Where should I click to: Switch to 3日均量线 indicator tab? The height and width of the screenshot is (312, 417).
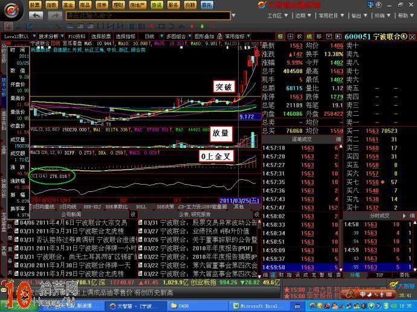tap(44, 206)
